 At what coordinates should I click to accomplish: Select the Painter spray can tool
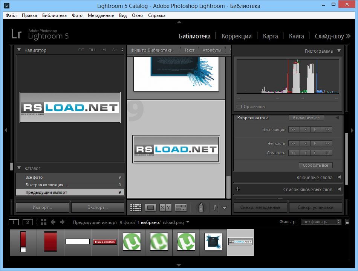[x=201, y=207]
